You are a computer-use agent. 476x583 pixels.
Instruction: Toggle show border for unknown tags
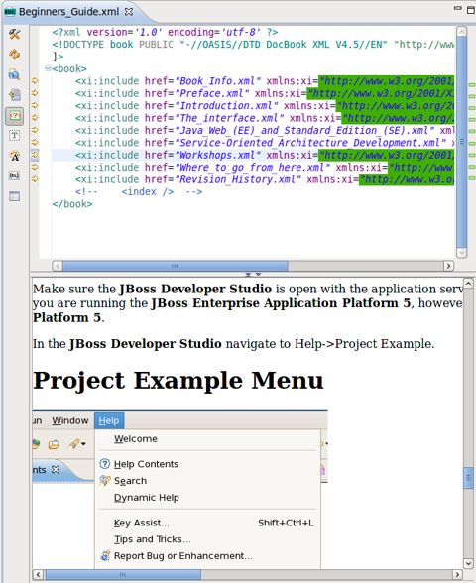click(15, 116)
